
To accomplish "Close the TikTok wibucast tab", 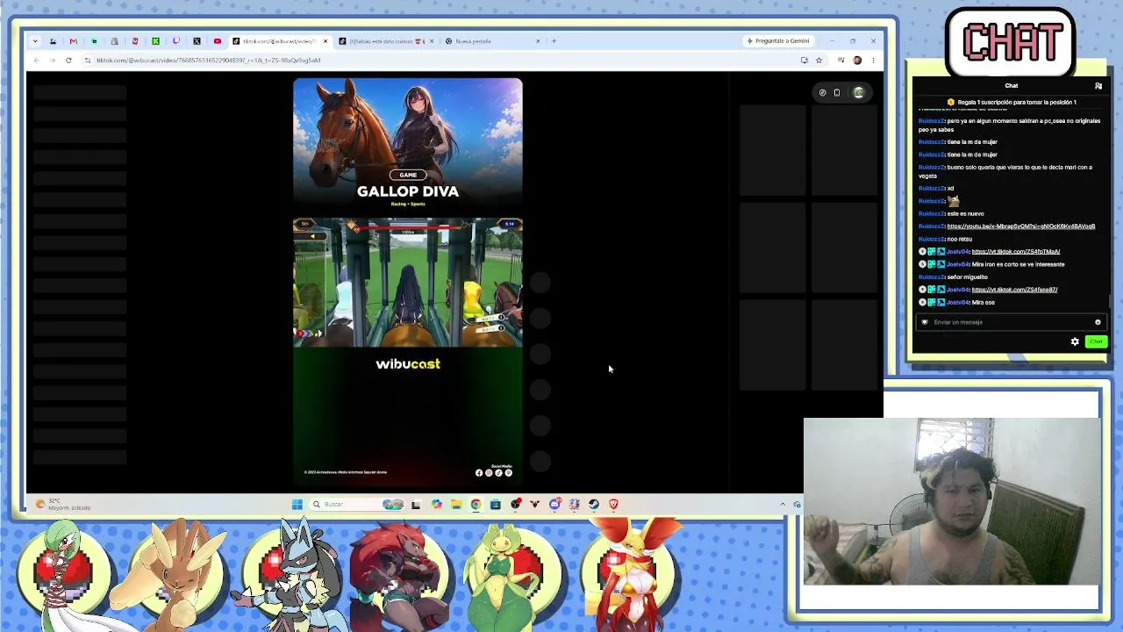I will pyautogui.click(x=325, y=41).
